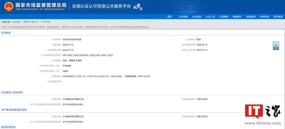
Task: Select credit code 91110108558521630L under 生产者
Action: [73, 122]
